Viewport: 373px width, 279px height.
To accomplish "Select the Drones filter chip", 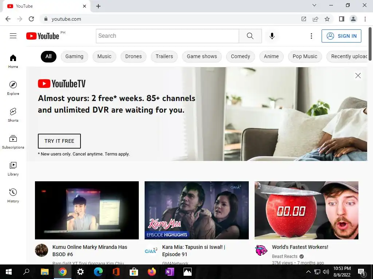I will tap(133, 56).
